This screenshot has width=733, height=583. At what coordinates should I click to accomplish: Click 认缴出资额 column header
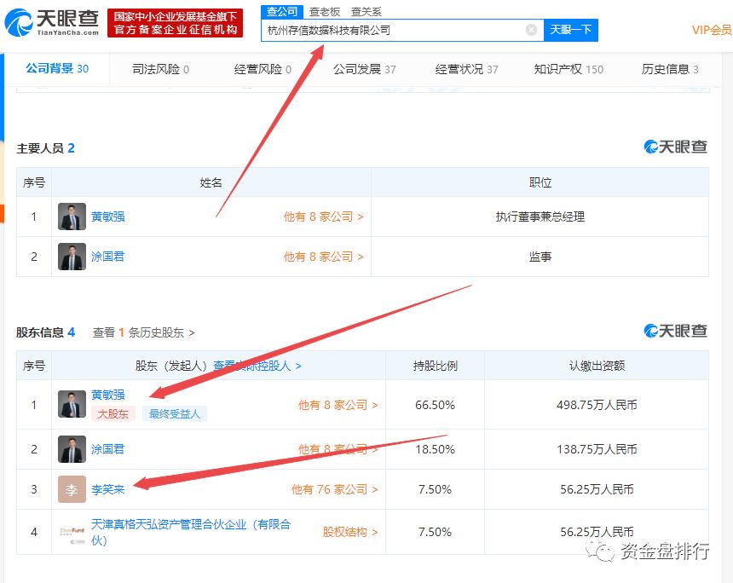(597, 366)
